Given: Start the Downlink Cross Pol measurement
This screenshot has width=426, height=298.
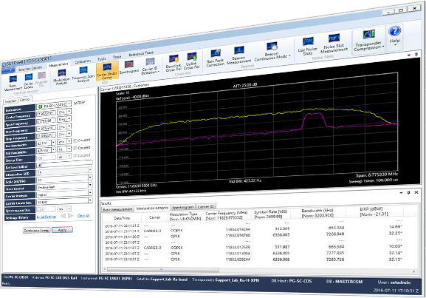Looking at the screenshot, I should tap(174, 63).
